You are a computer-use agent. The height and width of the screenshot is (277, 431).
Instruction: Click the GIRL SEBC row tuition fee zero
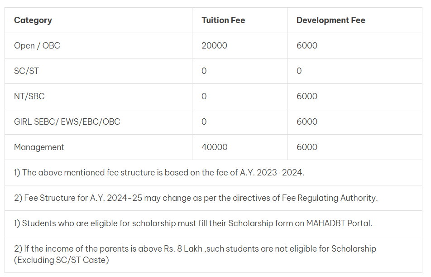pyautogui.click(x=204, y=122)
